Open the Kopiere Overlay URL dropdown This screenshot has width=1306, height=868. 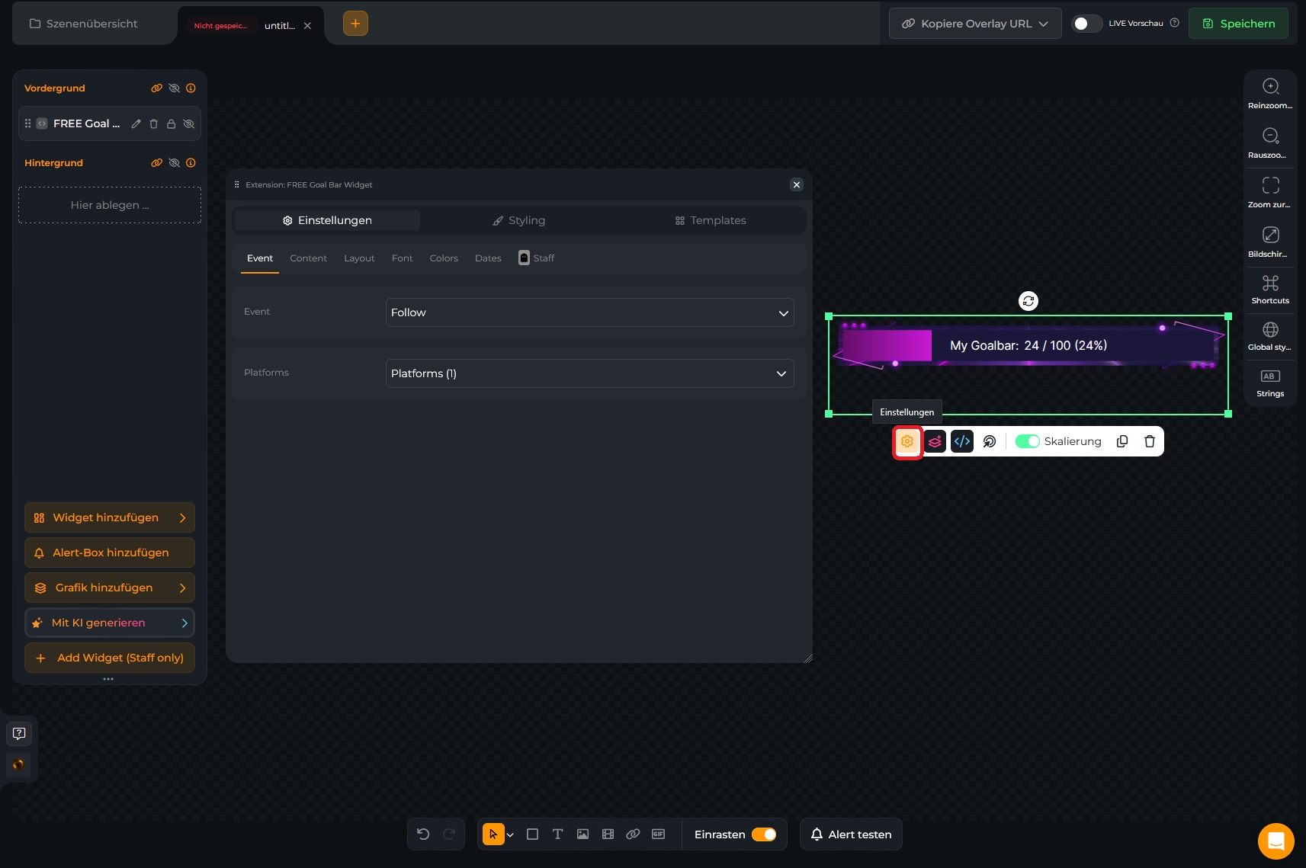(x=975, y=24)
